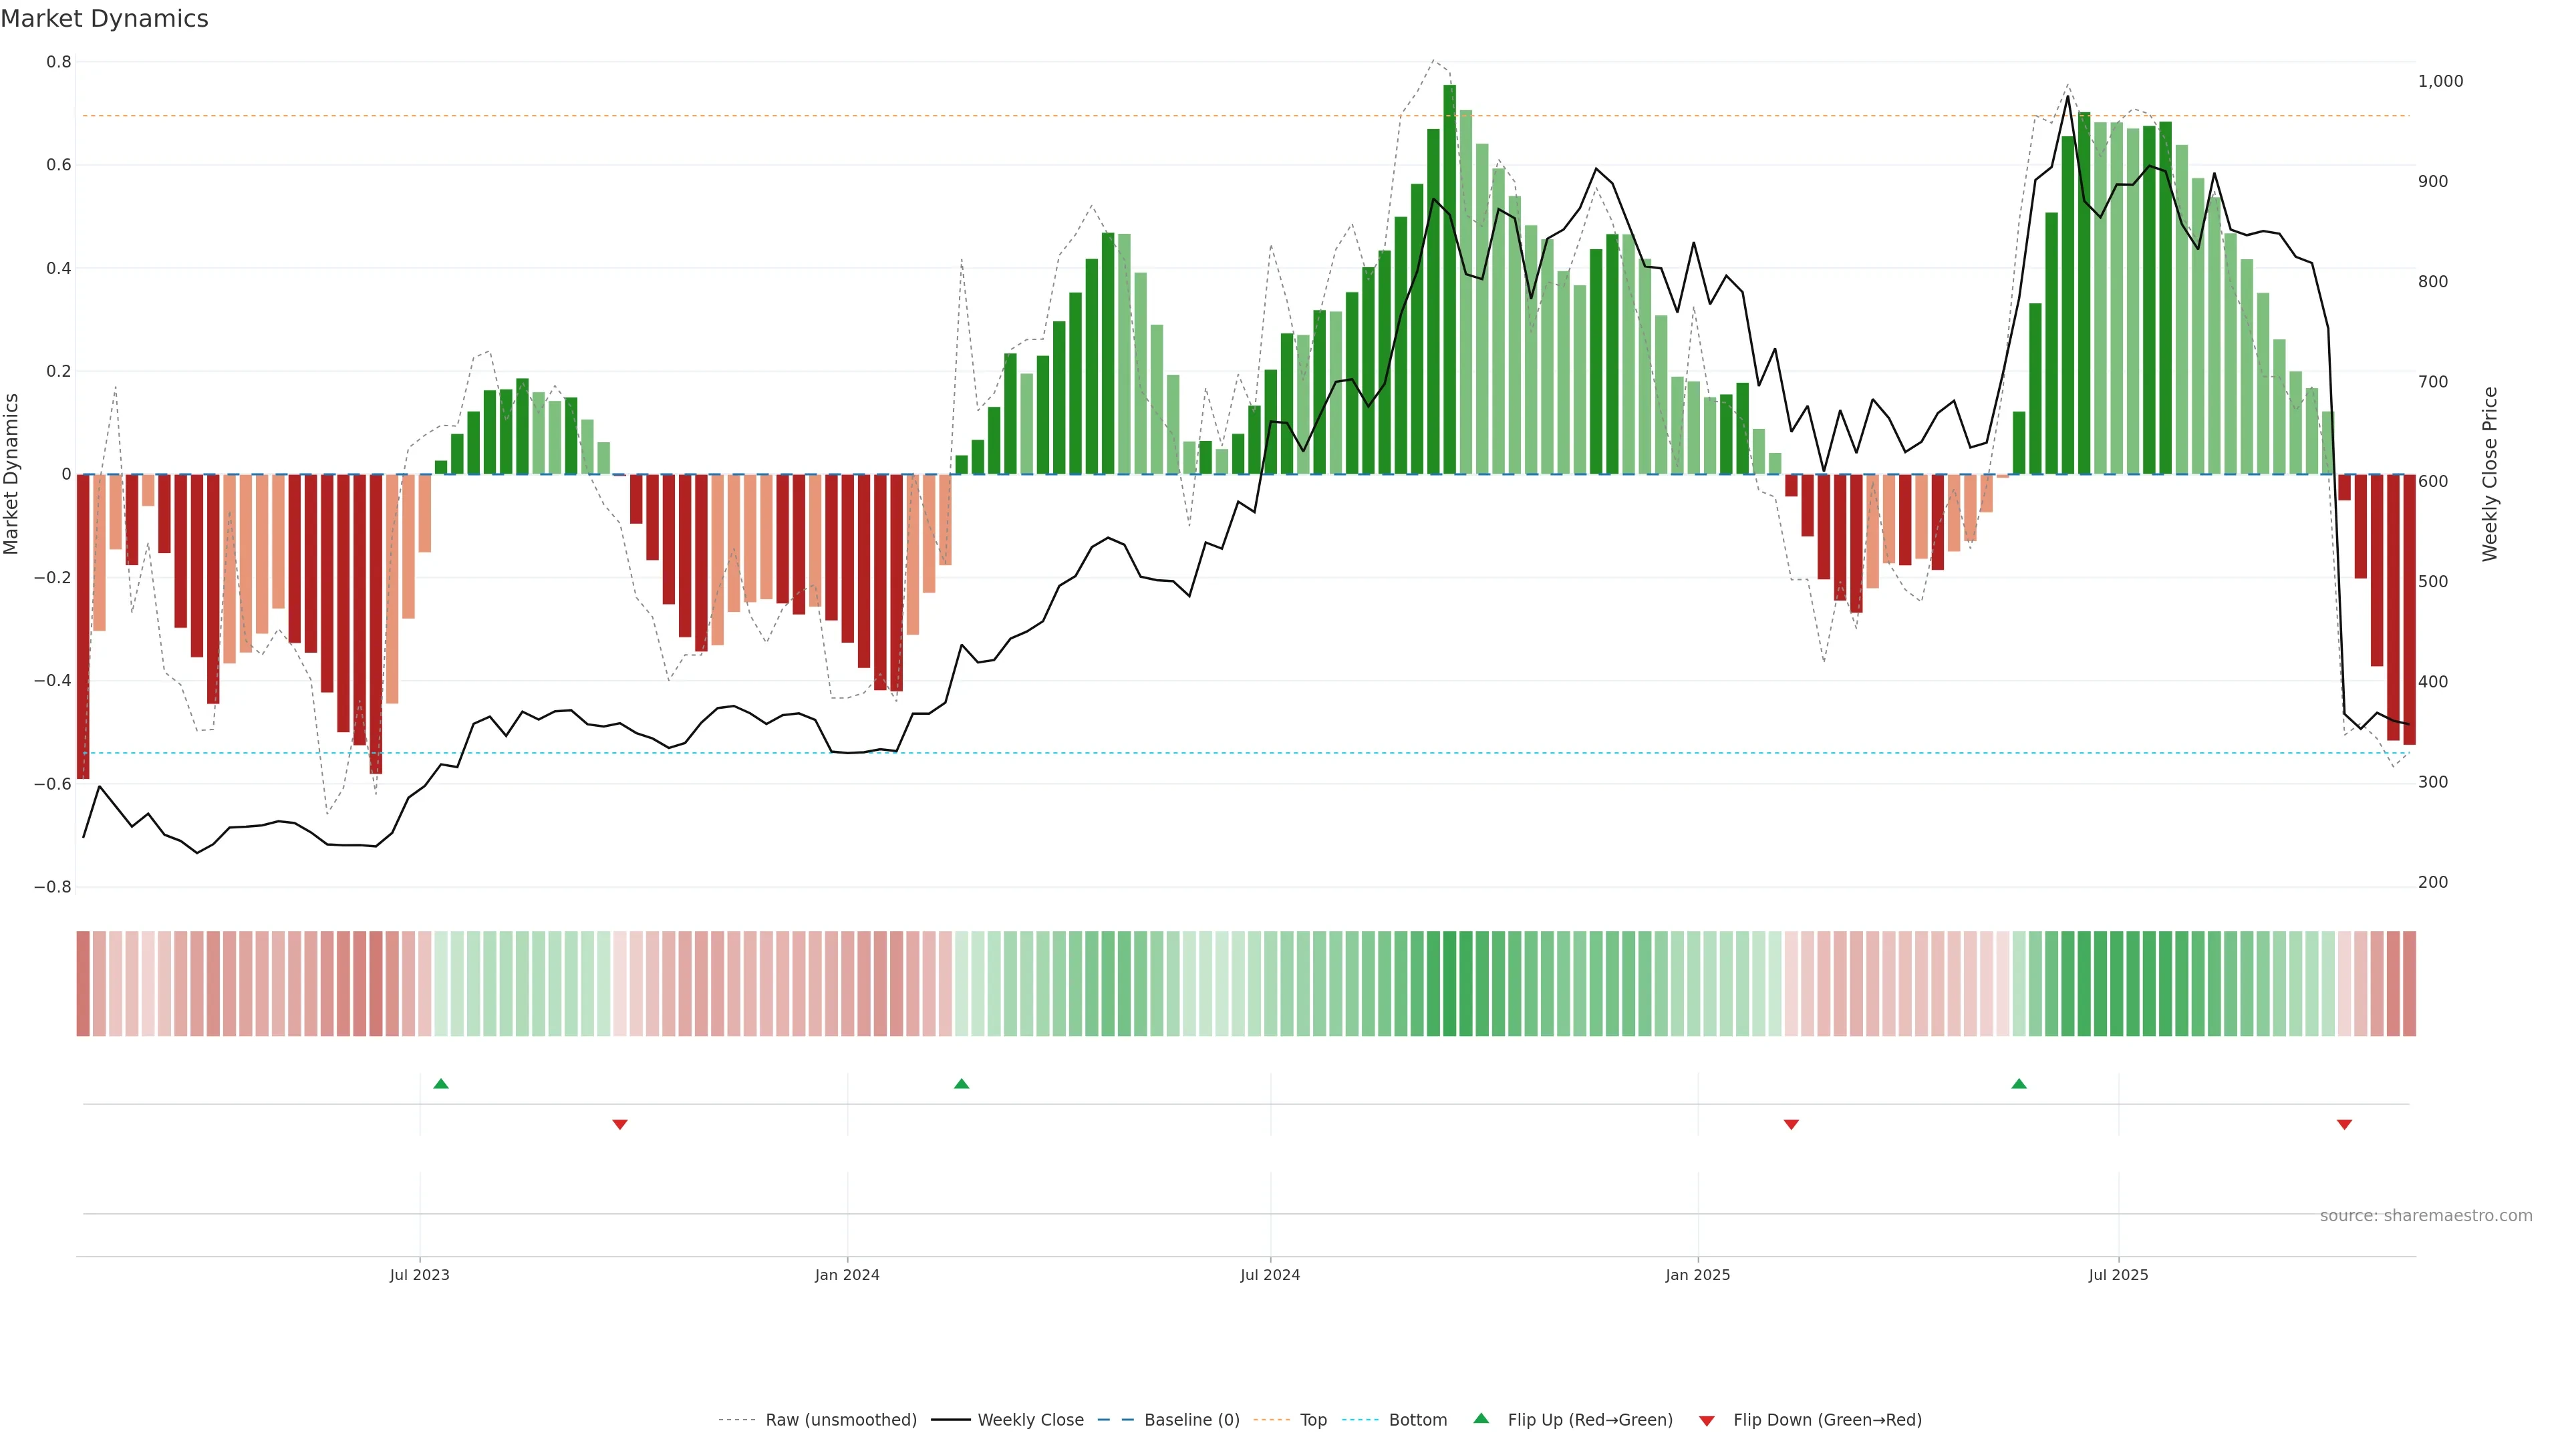Click the last red Flip Down marker
The width and height of the screenshot is (2566, 1443).
click(x=2344, y=1124)
